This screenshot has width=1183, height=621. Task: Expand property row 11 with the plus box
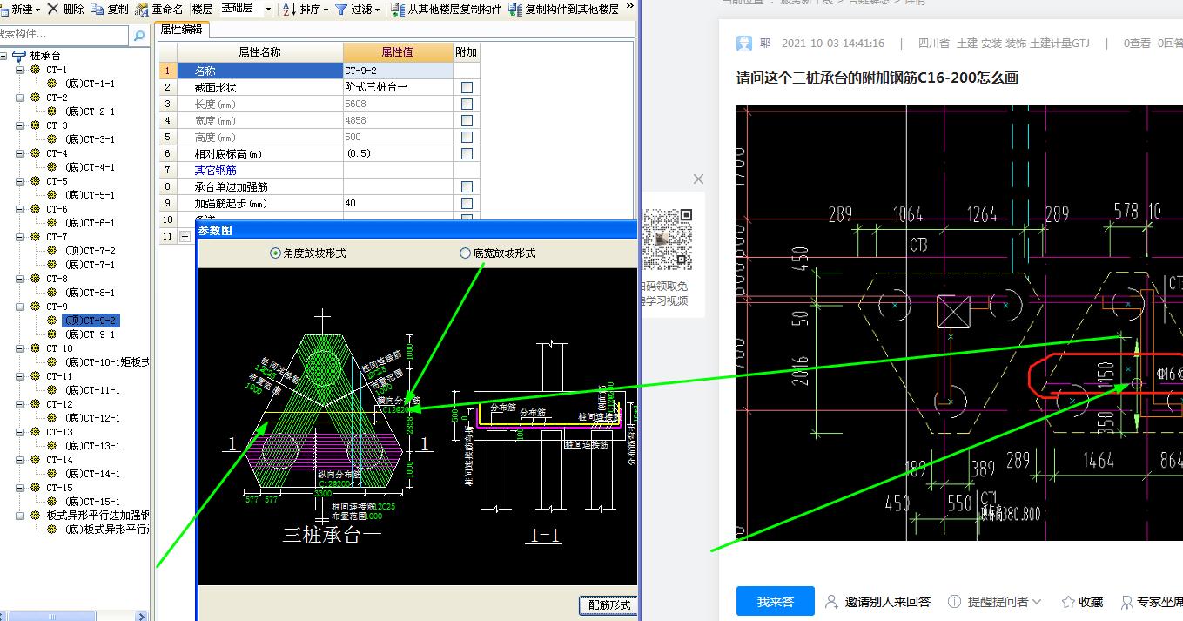(x=185, y=237)
